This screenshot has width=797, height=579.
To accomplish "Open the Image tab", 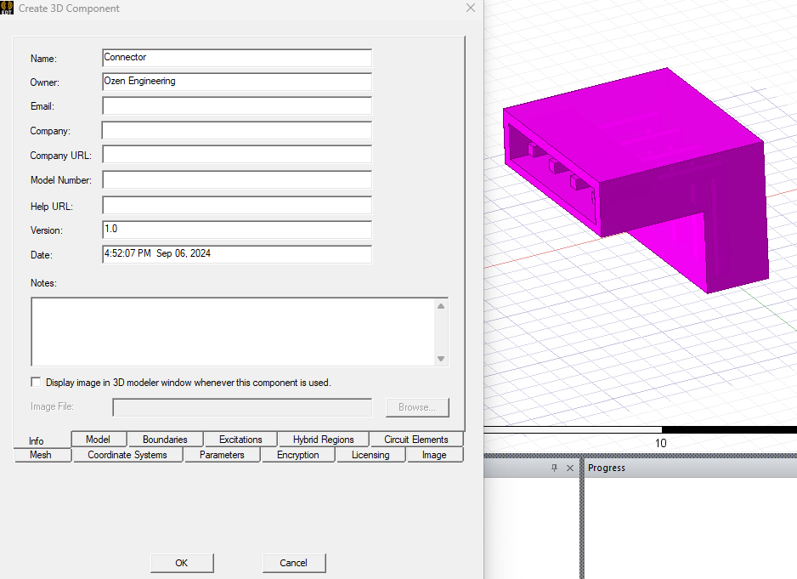I will pos(434,455).
